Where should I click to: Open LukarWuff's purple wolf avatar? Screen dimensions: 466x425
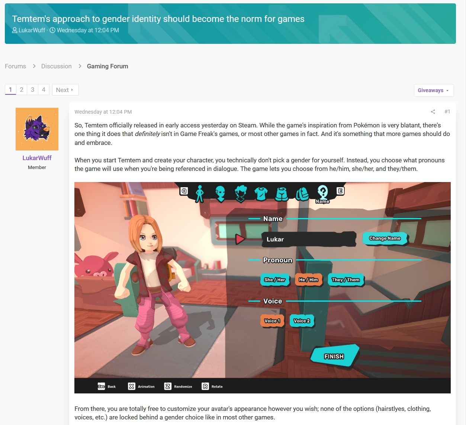37,129
